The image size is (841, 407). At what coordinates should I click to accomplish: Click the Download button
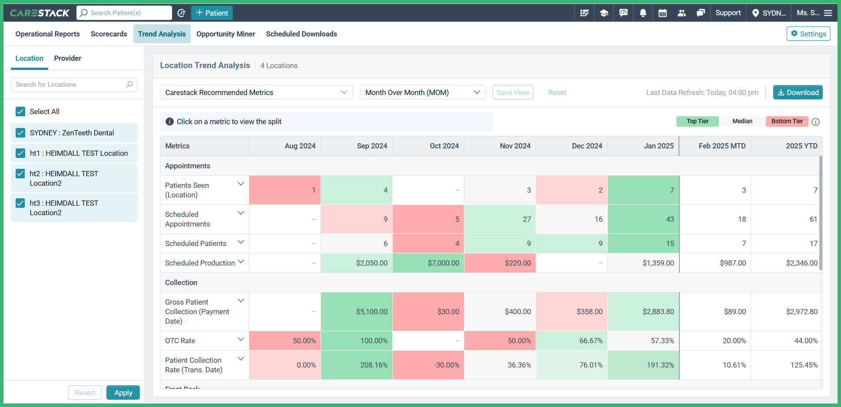tap(798, 92)
